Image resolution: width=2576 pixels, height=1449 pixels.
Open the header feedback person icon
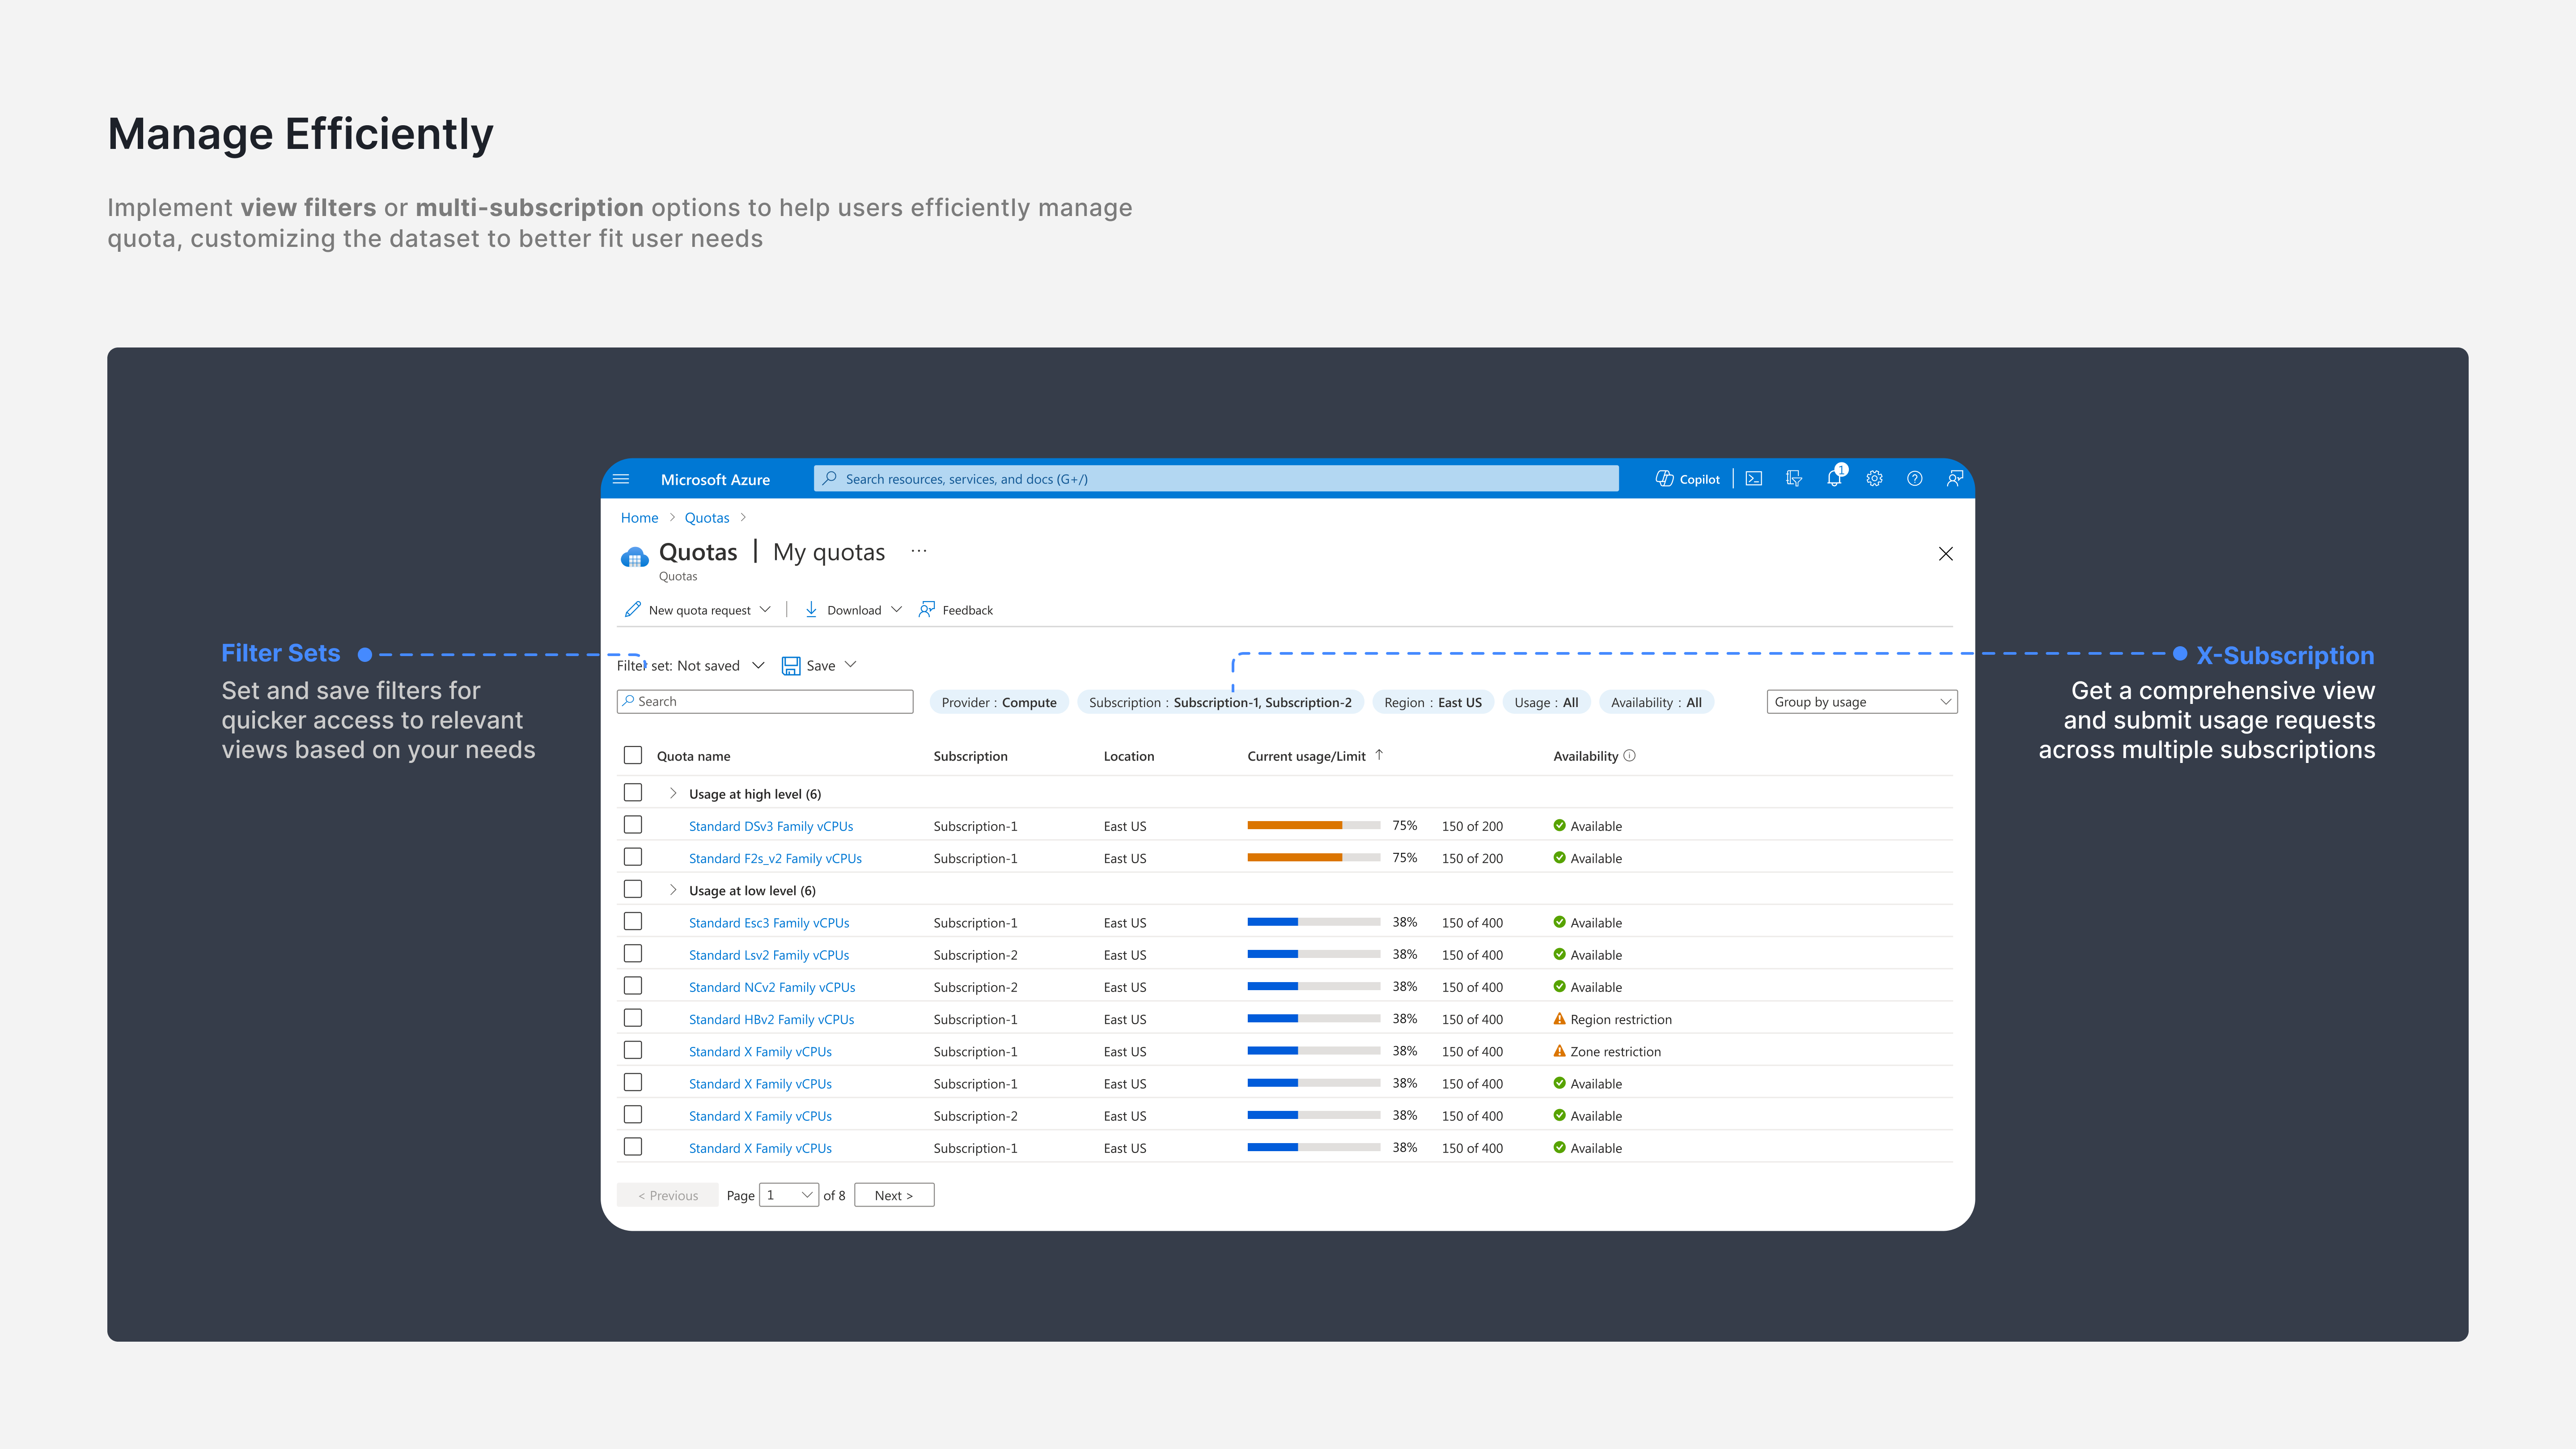[1954, 479]
